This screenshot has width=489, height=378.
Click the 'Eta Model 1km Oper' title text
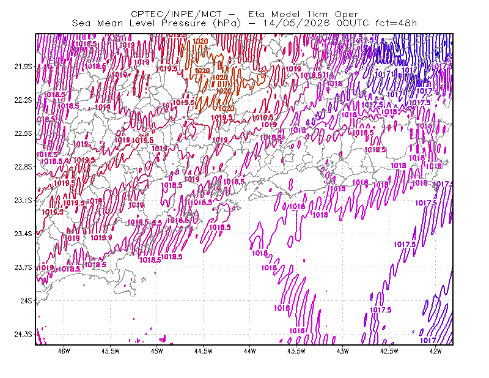tap(303, 14)
